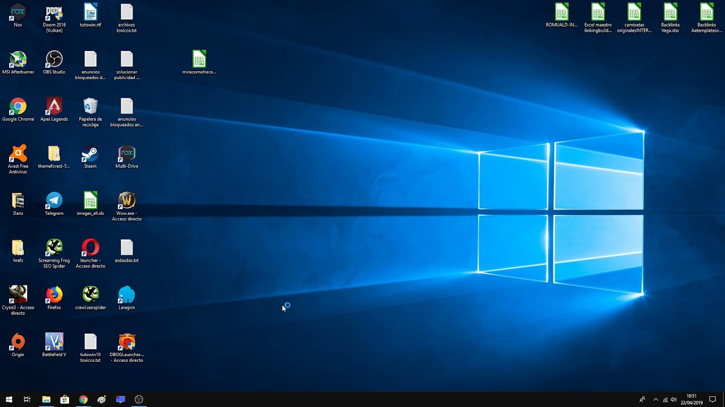Select archivos toxicos.txt file on desktop
This screenshot has height=407, width=725.
[x=127, y=19]
